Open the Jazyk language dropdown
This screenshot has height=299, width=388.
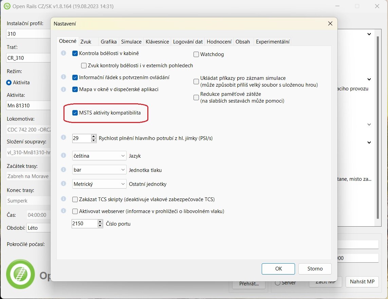coord(99,156)
